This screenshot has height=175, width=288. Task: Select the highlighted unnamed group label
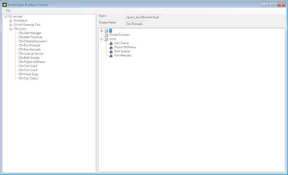[x=111, y=31]
